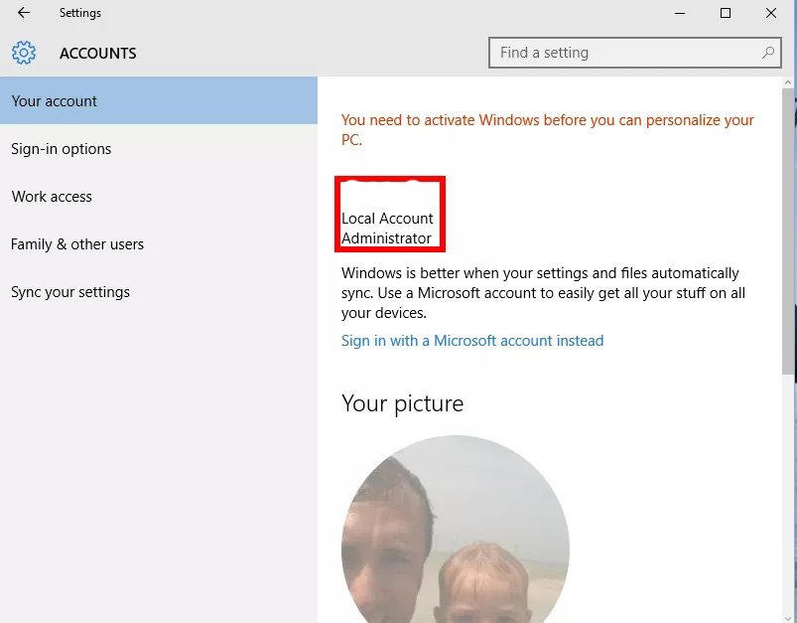This screenshot has height=623, width=797.
Task: Switch to Sync your settings
Action: pyautogui.click(x=70, y=292)
